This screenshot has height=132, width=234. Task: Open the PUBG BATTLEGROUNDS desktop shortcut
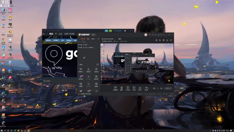point(3,124)
